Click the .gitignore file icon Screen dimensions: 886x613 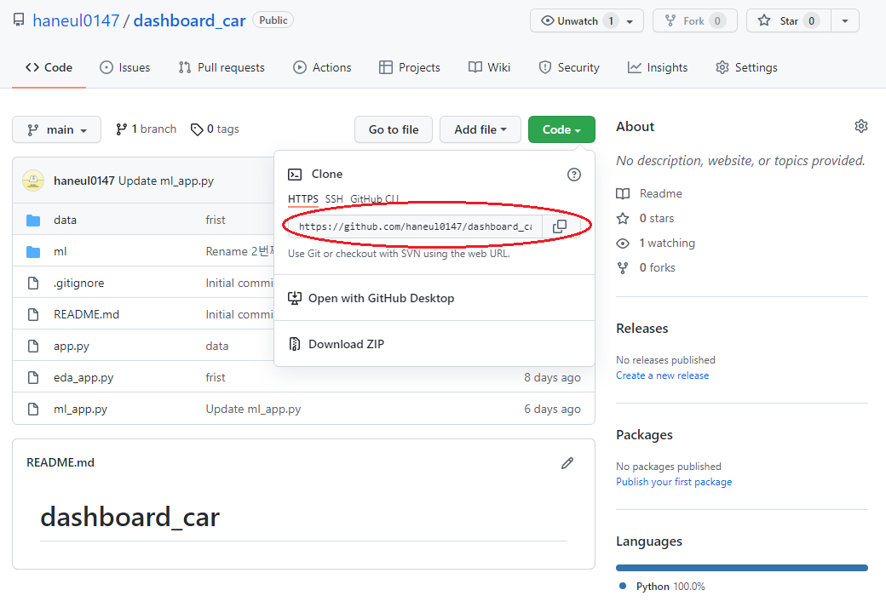pyautogui.click(x=33, y=284)
